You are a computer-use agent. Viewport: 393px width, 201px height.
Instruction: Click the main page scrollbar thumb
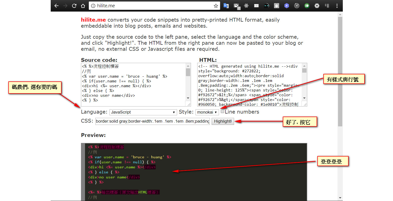340,72
